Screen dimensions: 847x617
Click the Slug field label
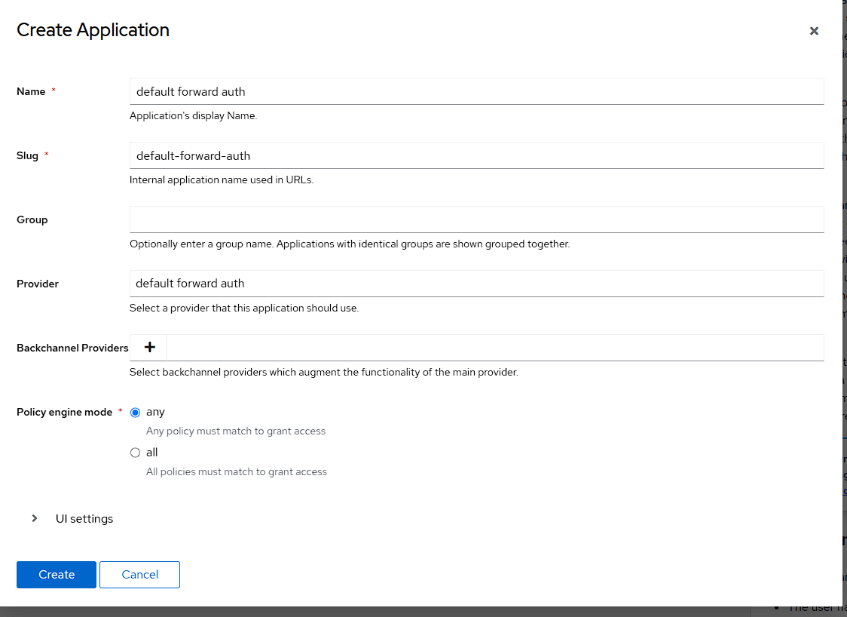click(x=27, y=155)
